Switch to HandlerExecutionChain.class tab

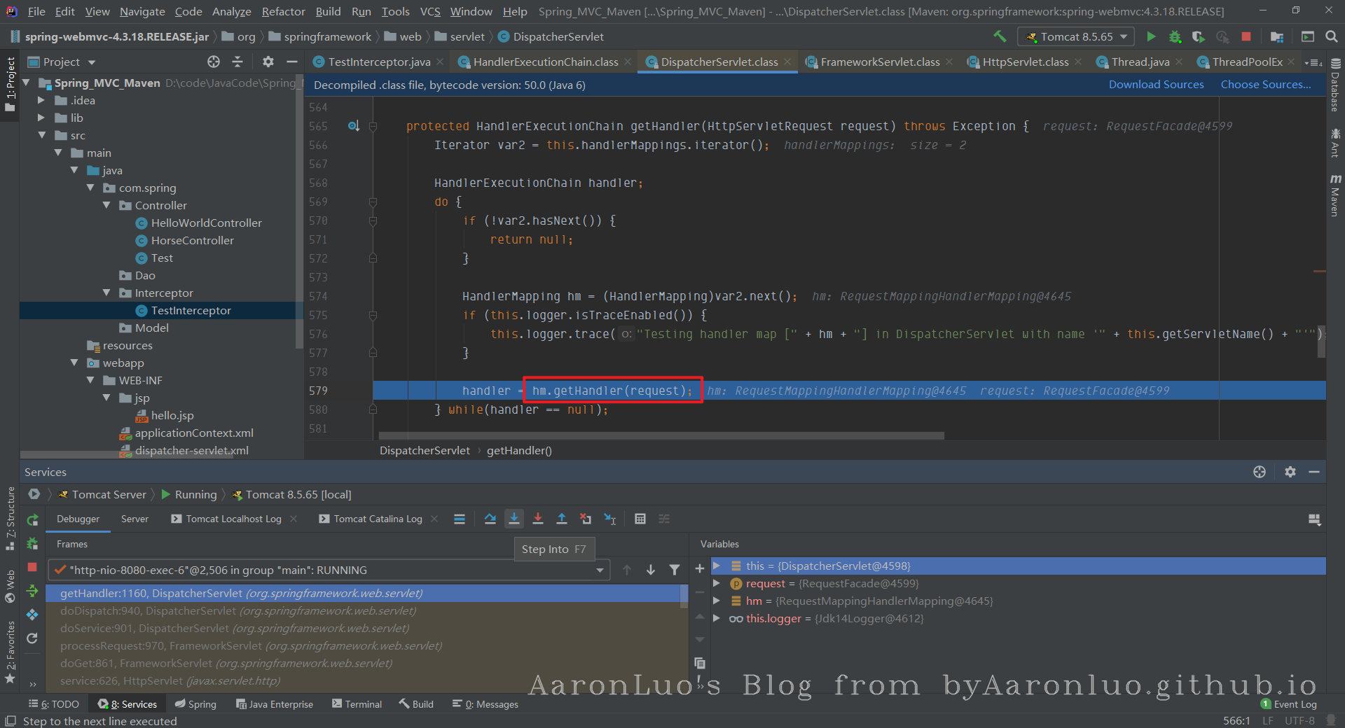[545, 62]
